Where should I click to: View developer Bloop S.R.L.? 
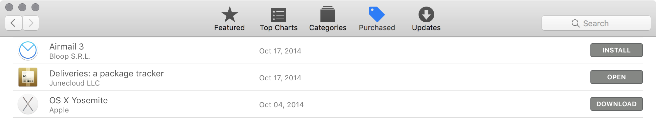(70, 56)
